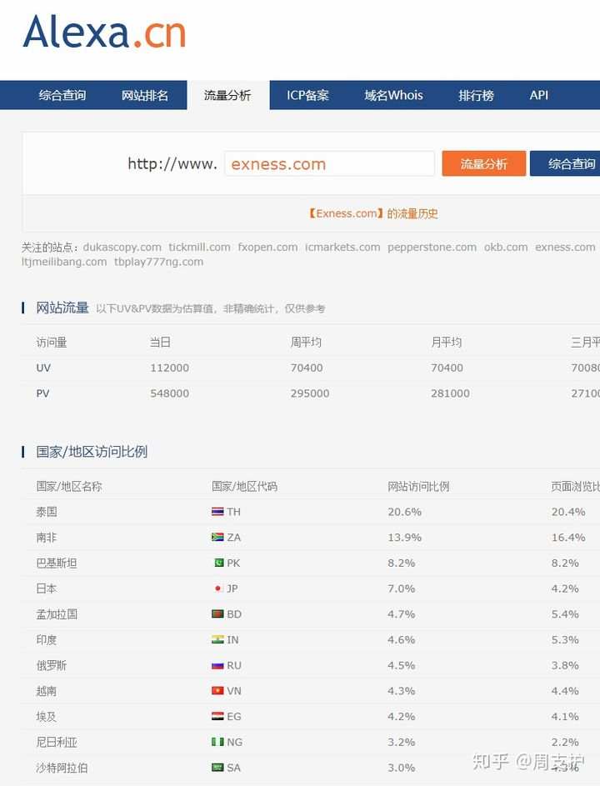600x786 pixels.
Task: Open the fxopen.com followed site link
Action: click(267, 247)
